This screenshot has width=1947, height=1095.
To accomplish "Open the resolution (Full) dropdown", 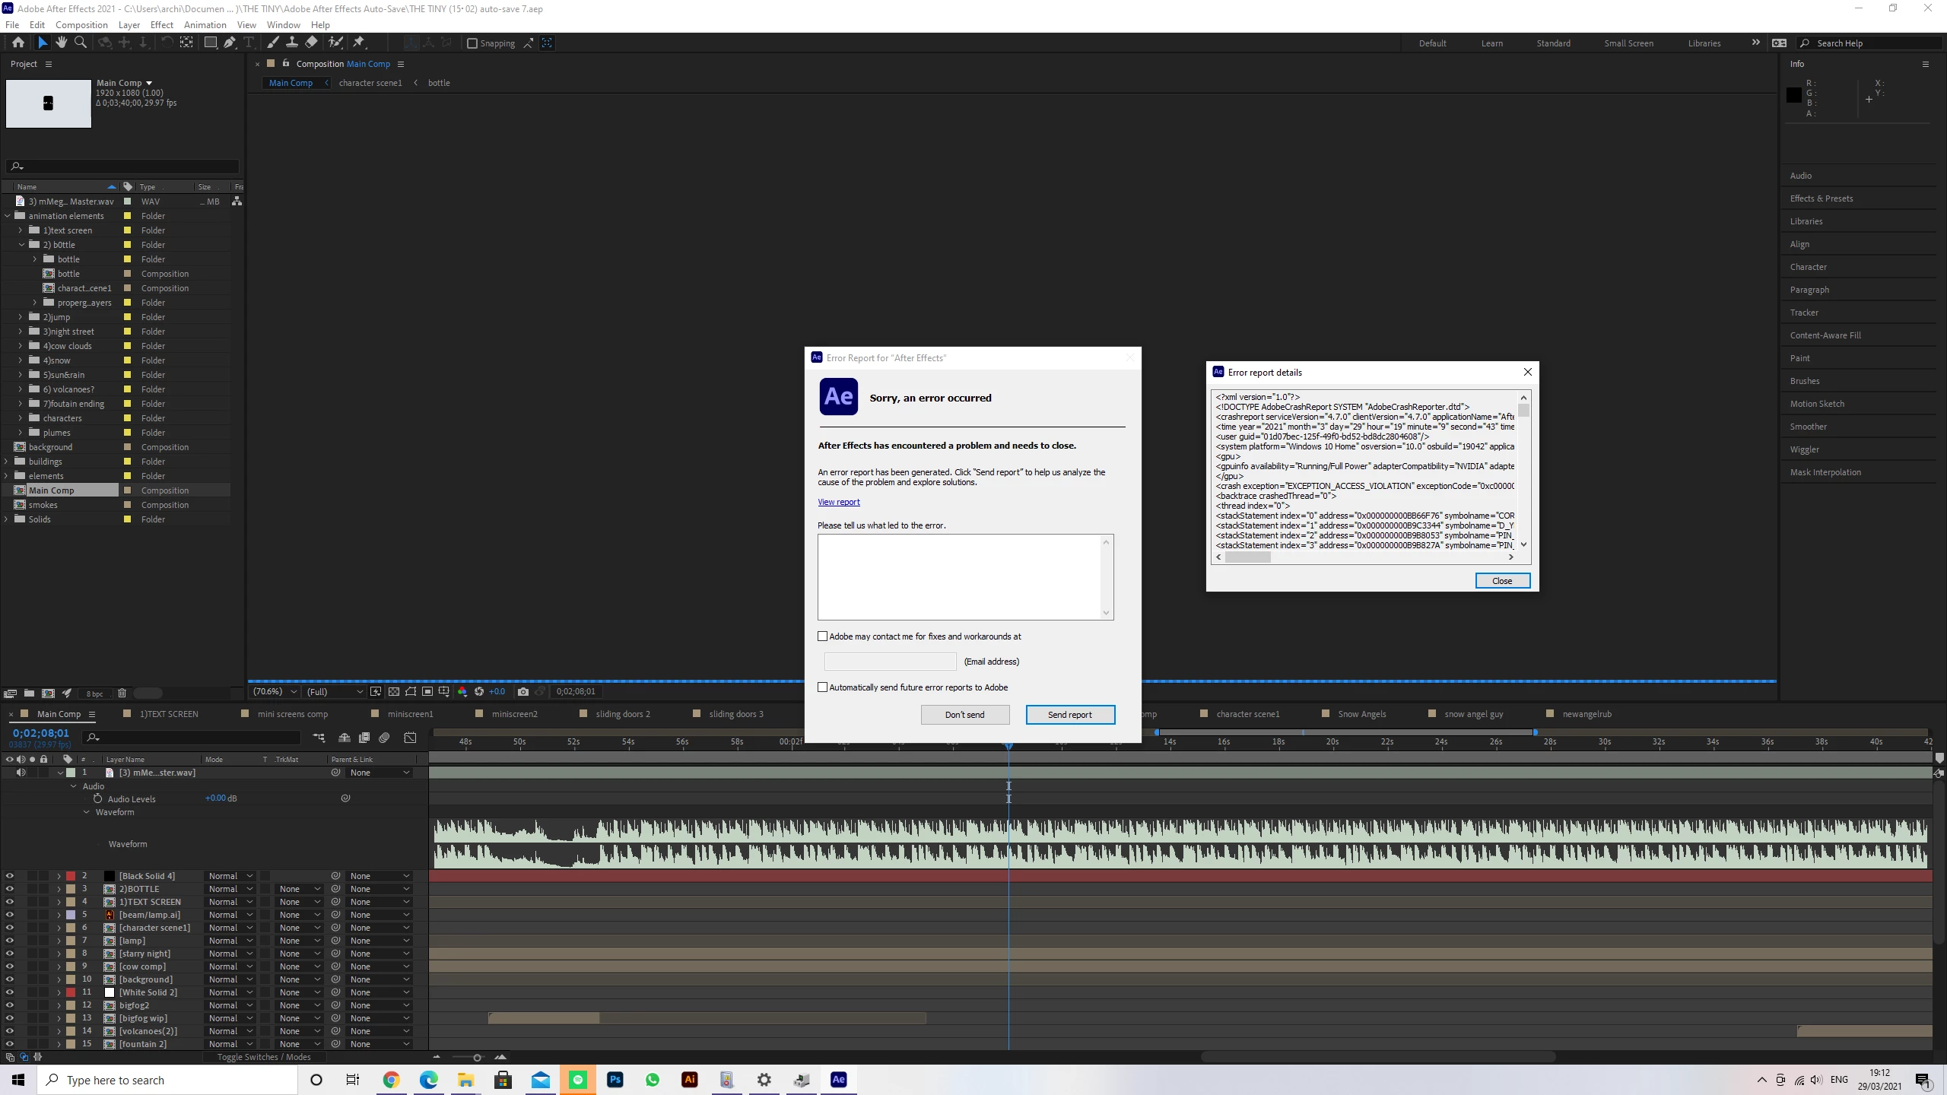I will (334, 691).
